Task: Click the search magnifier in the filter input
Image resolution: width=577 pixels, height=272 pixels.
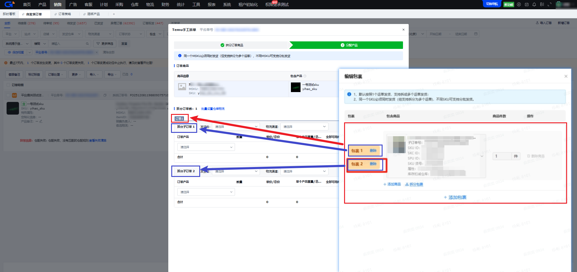Action: 87,44
